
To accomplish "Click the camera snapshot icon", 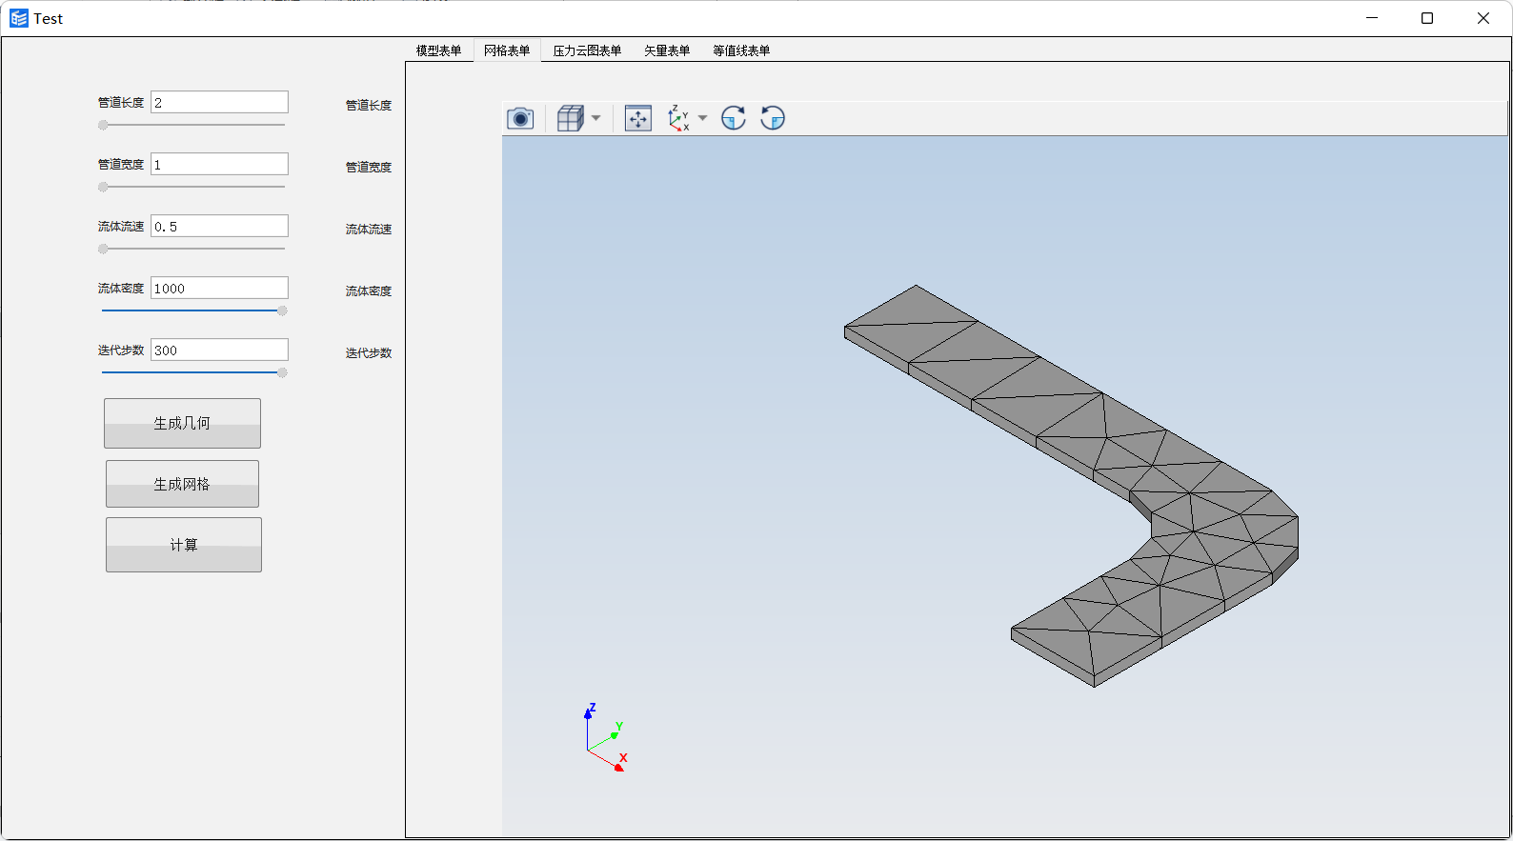I will click(x=519, y=118).
